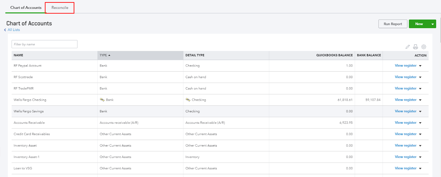Select the Accounts Receivable account name
Viewport: 441px width, 177px height.
coord(29,123)
